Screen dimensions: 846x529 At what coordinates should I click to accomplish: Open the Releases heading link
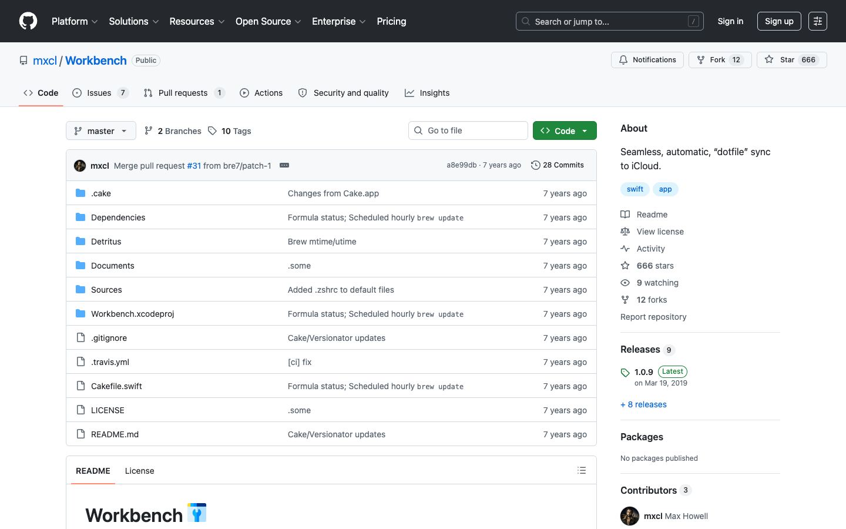click(x=647, y=350)
